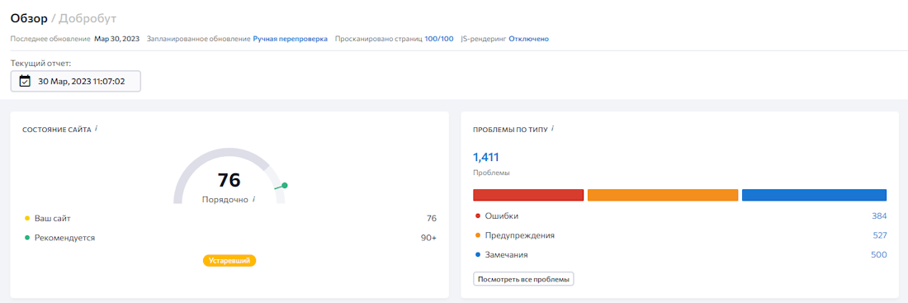Open the current report date dropdown 30 Мар, 2023
Image resolution: width=908 pixels, height=303 pixels.
point(75,81)
